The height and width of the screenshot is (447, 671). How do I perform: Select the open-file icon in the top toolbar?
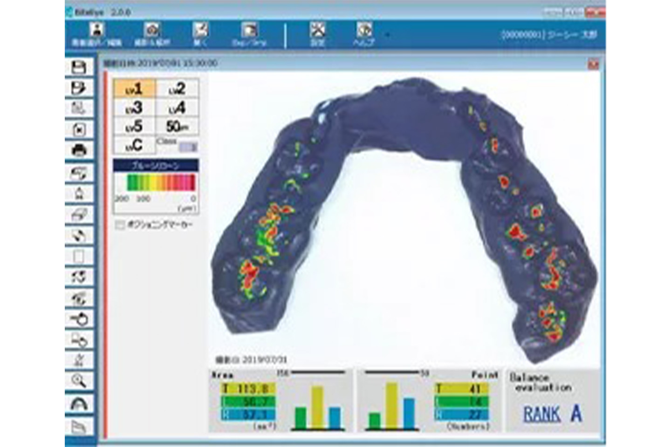click(x=200, y=35)
